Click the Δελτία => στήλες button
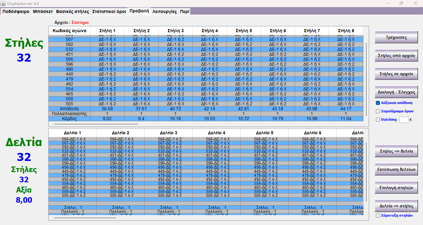The image size is (423, 225). point(396,206)
